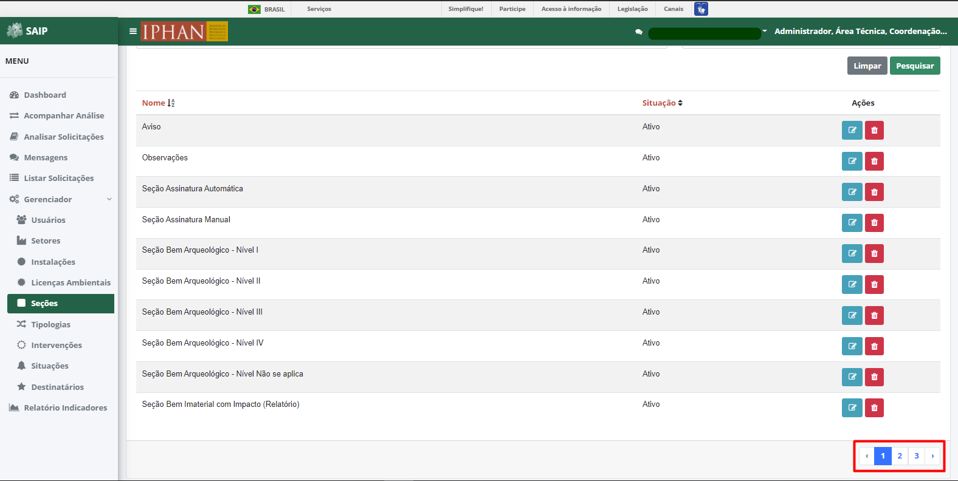Open the chat messages icon in header

coord(638,32)
